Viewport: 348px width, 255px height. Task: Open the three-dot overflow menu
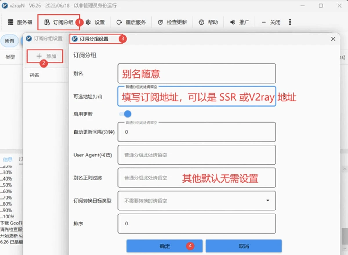pyautogui.click(x=290, y=22)
